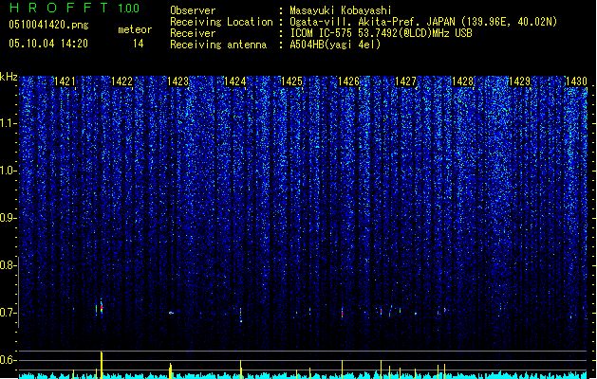Image resolution: width=597 pixels, height=379 pixels.
Task: Click the 0.7 frequency axis label
Action: click(x=8, y=313)
